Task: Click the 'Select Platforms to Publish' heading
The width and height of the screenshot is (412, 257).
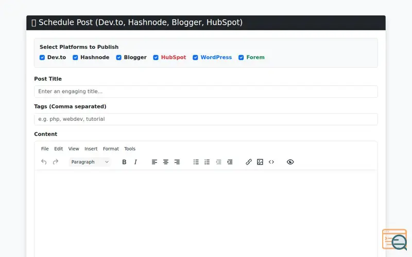Action: [79, 47]
